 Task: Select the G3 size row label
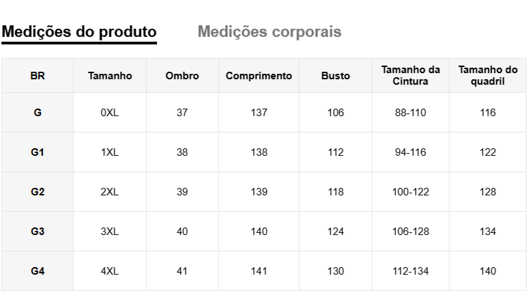pos(38,232)
